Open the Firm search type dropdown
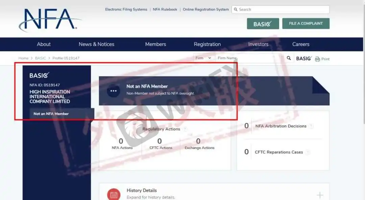365x200 pixels. (x=203, y=58)
